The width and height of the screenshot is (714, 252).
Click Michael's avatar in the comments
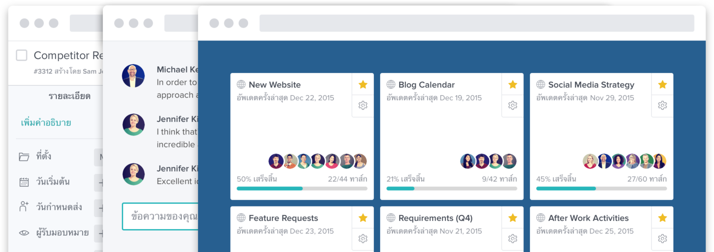pyautogui.click(x=133, y=76)
